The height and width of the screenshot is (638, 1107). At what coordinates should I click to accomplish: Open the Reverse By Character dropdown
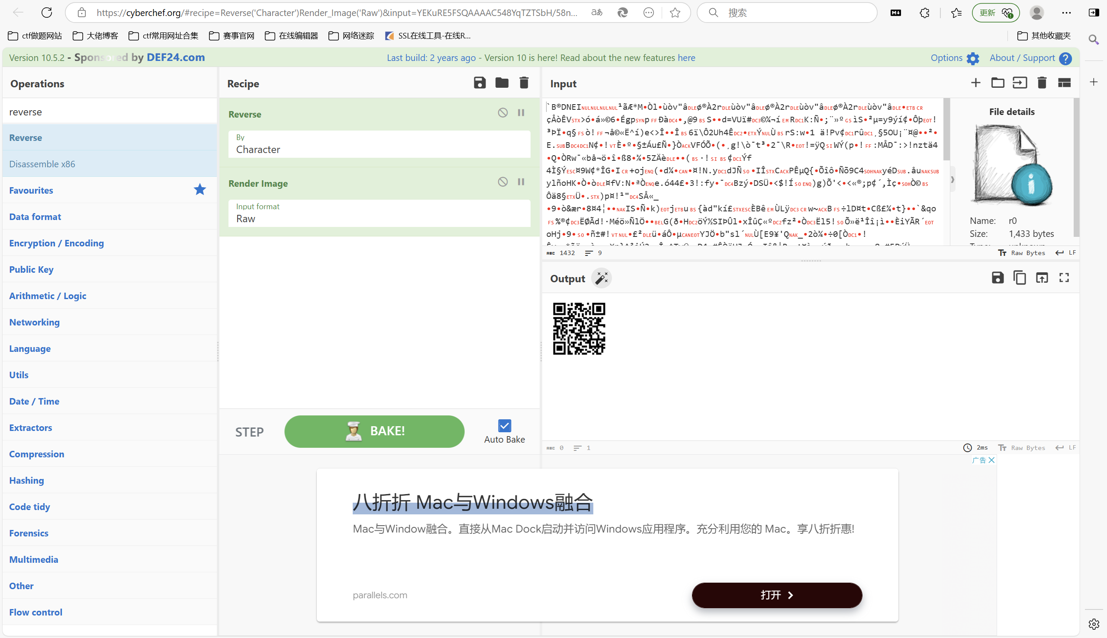pos(379,144)
